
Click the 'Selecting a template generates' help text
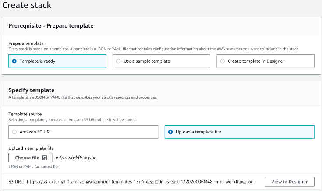[72, 120]
